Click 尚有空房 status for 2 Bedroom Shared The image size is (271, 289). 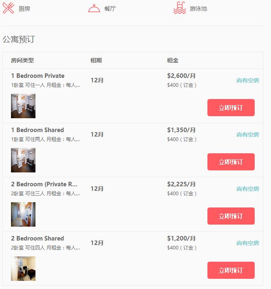pos(247,243)
